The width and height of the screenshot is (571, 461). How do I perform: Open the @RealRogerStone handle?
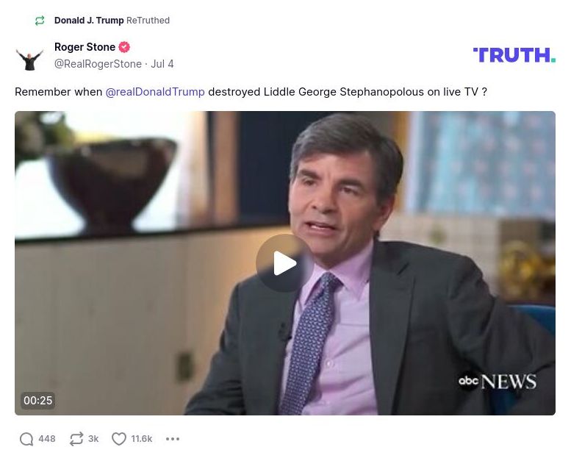point(98,64)
